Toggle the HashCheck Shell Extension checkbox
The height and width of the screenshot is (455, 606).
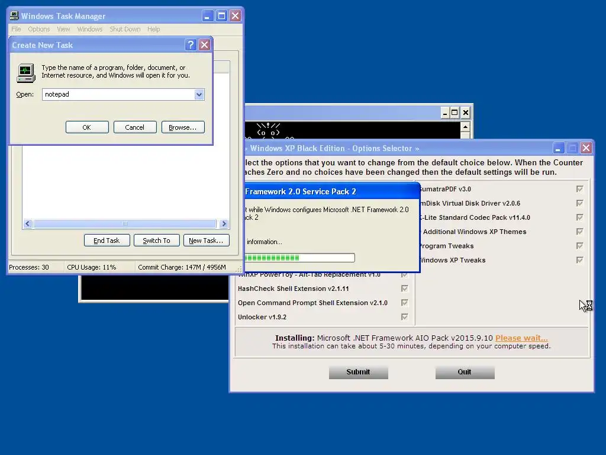pyautogui.click(x=404, y=289)
